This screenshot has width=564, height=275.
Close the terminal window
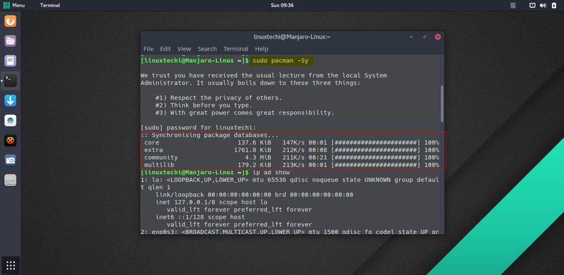pos(438,37)
